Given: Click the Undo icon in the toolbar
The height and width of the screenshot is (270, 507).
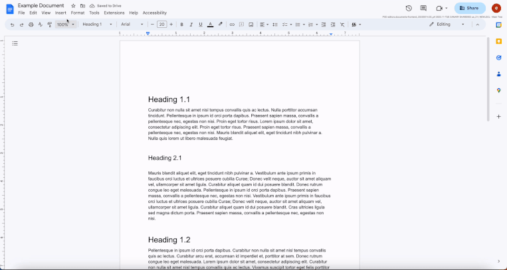Looking at the screenshot, I should coord(12,25).
